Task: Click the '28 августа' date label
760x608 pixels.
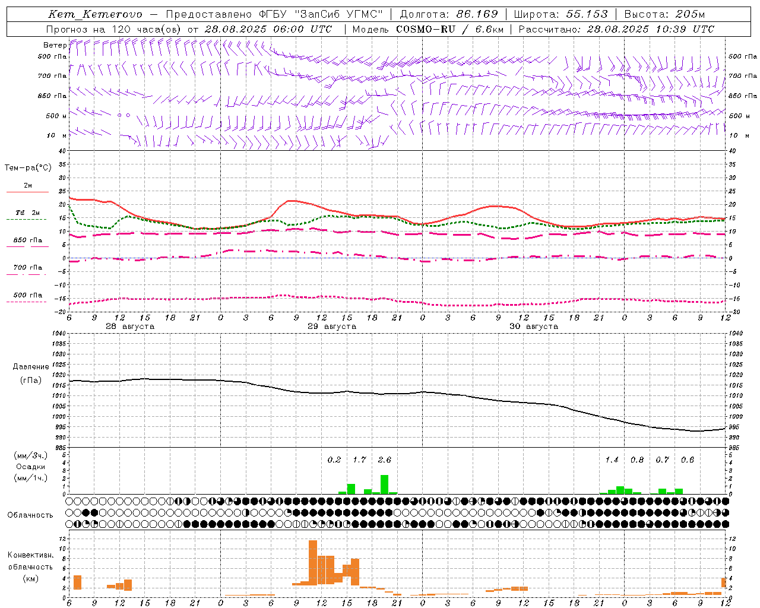Action: pos(130,327)
